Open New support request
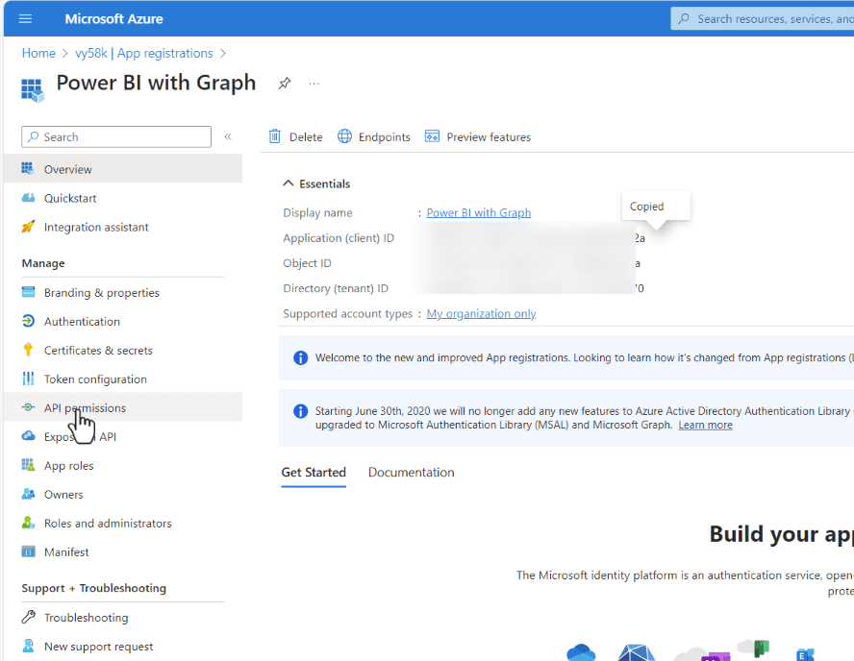 click(122, 647)
